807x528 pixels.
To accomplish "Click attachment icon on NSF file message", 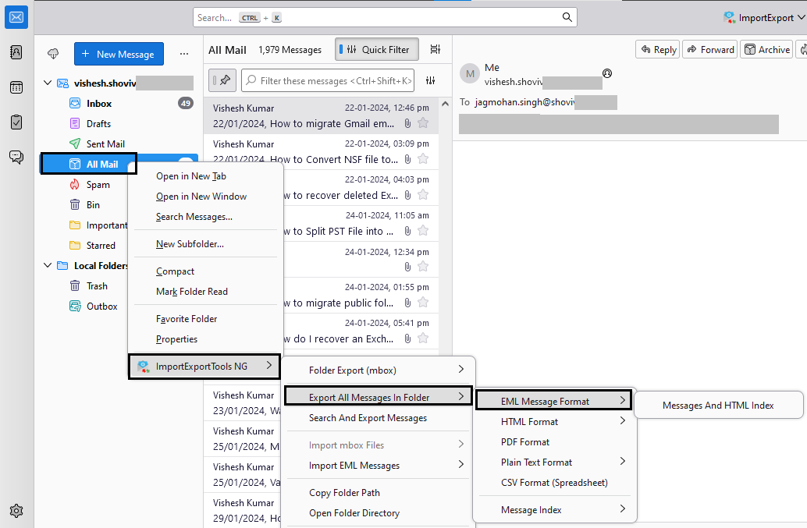I will point(407,159).
